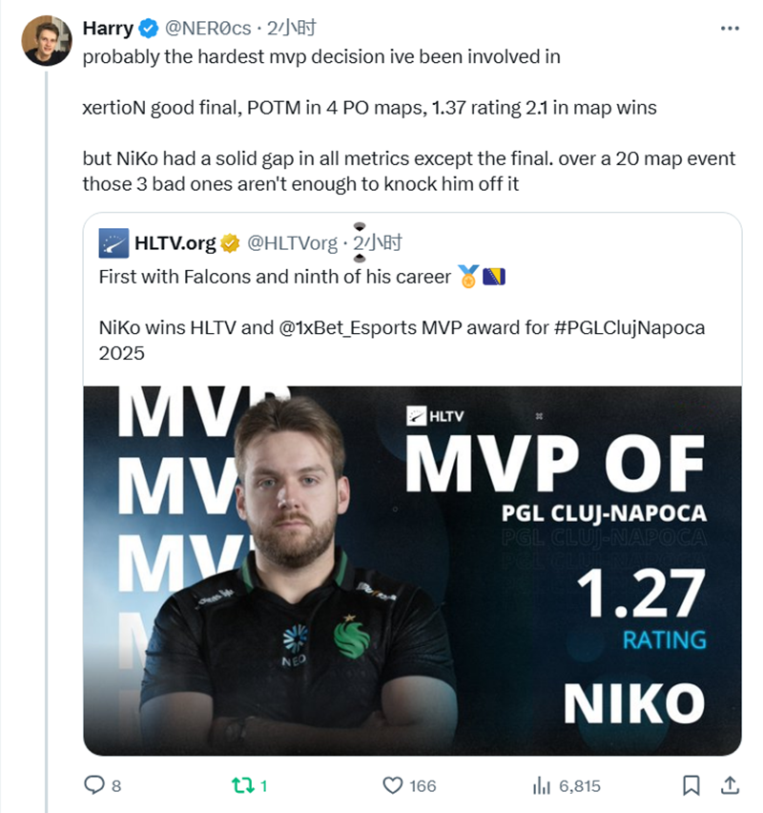Click the share upload icon
Image resolution: width=763 pixels, height=813 pixels.
coord(730,785)
